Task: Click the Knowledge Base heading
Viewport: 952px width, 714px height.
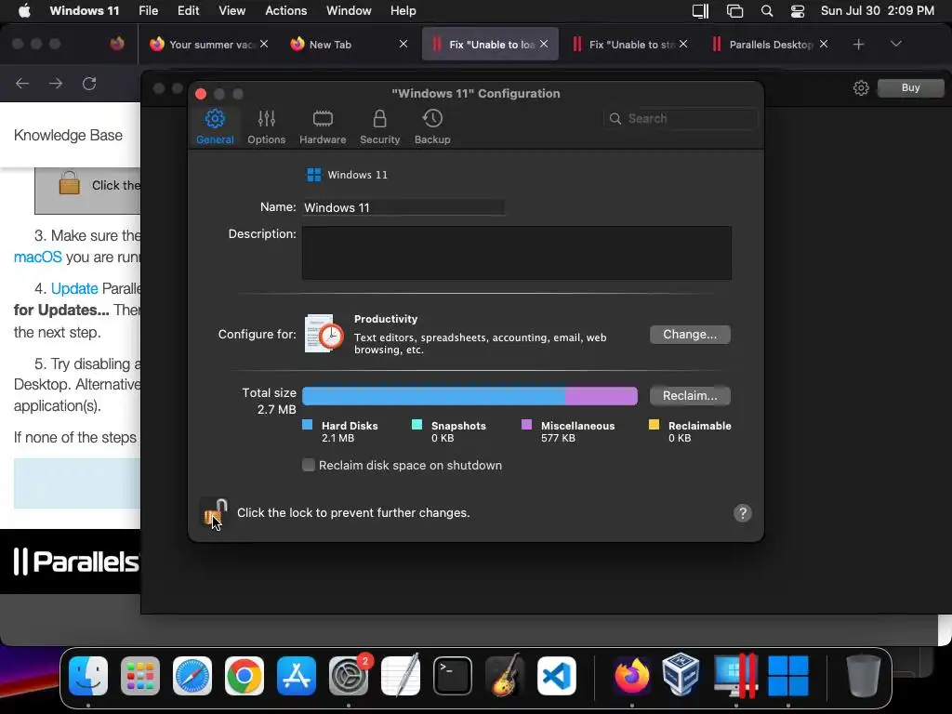Action: (x=68, y=135)
